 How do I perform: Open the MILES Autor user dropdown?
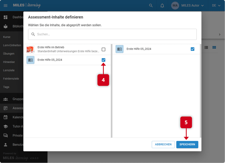tap(192, 6)
